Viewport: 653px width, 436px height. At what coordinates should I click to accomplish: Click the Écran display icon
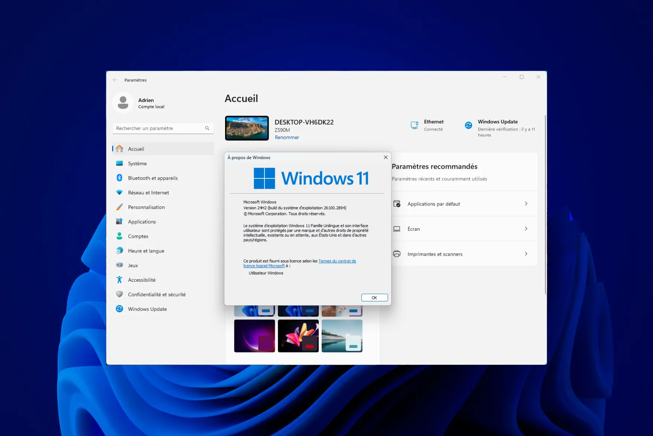coord(397,229)
